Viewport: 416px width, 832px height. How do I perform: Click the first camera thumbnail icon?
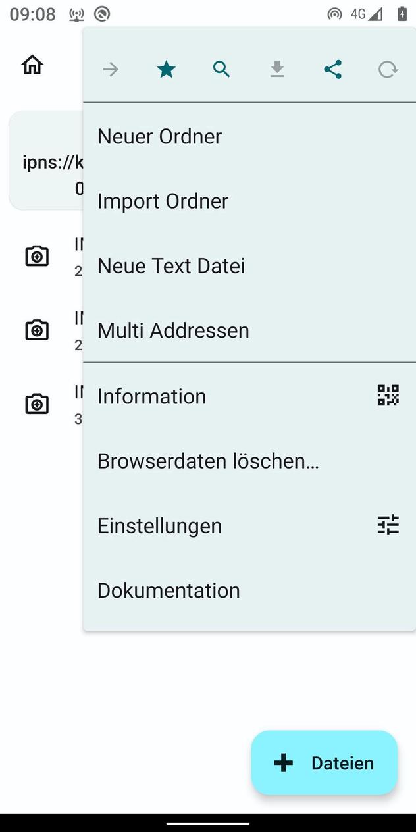37,255
